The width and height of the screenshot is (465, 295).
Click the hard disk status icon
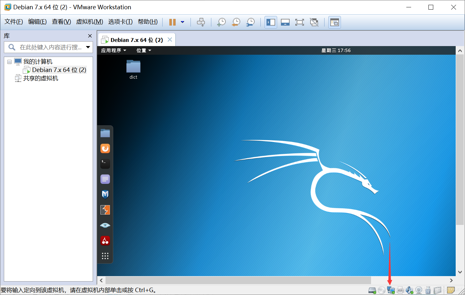pos(372,290)
